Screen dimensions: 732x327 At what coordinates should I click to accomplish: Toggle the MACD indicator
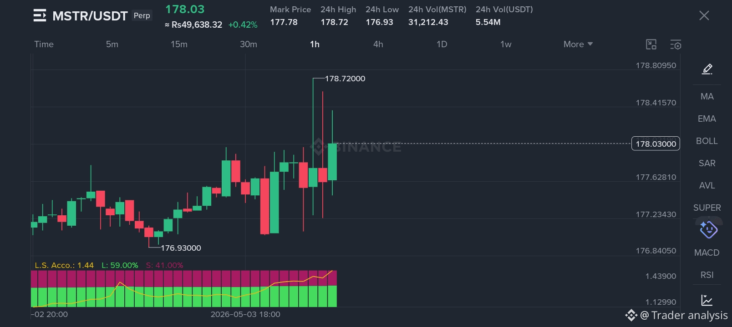coord(707,253)
